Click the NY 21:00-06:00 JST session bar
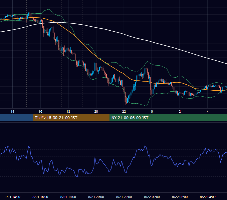Screen dimensions: 227x200 point(168,118)
